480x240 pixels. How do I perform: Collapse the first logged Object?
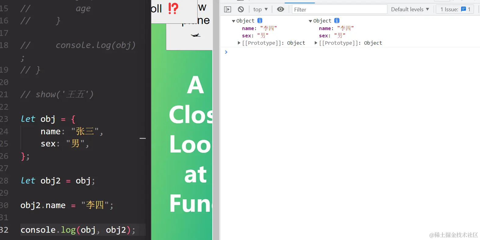(x=234, y=21)
